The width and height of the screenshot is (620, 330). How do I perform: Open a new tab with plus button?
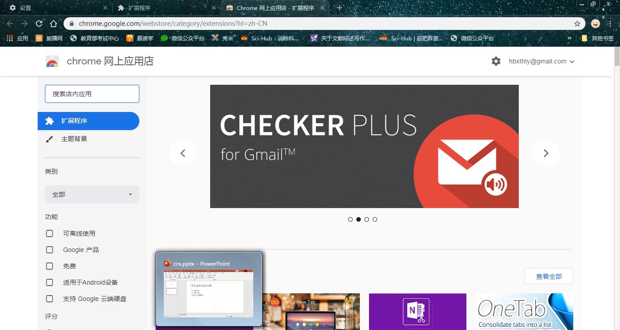click(x=340, y=8)
